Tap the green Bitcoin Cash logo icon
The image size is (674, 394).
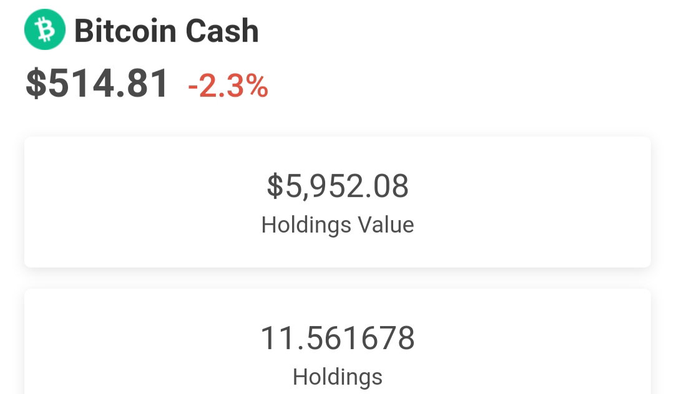[45, 30]
